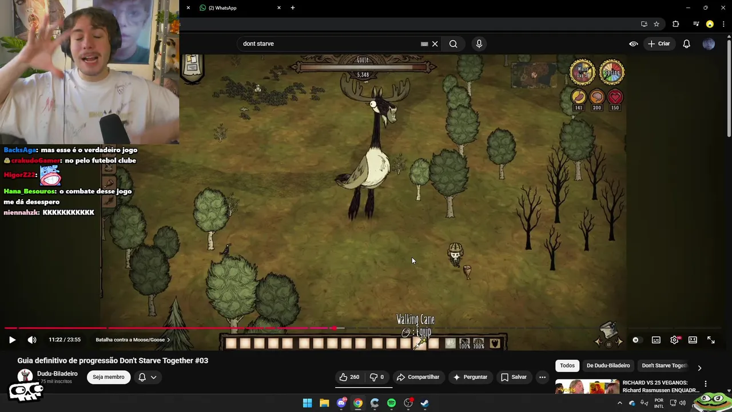
Task: Select the 'Don't Starve Together' filter chip
Action: (x=664, y=366)
